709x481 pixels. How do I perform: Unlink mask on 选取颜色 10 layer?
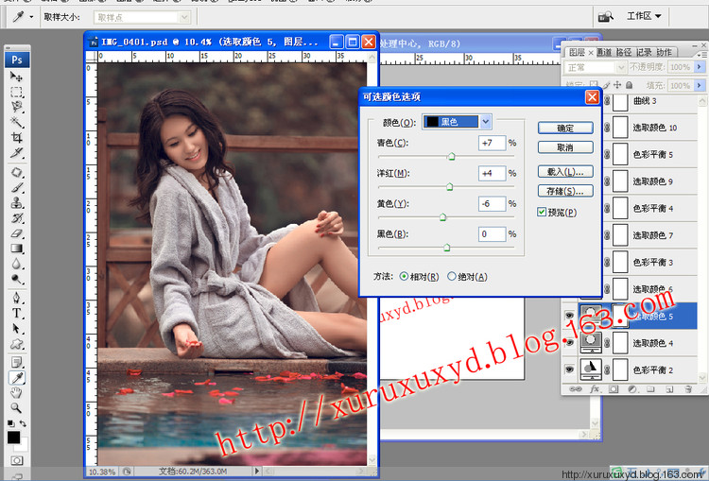coord(607,128)
